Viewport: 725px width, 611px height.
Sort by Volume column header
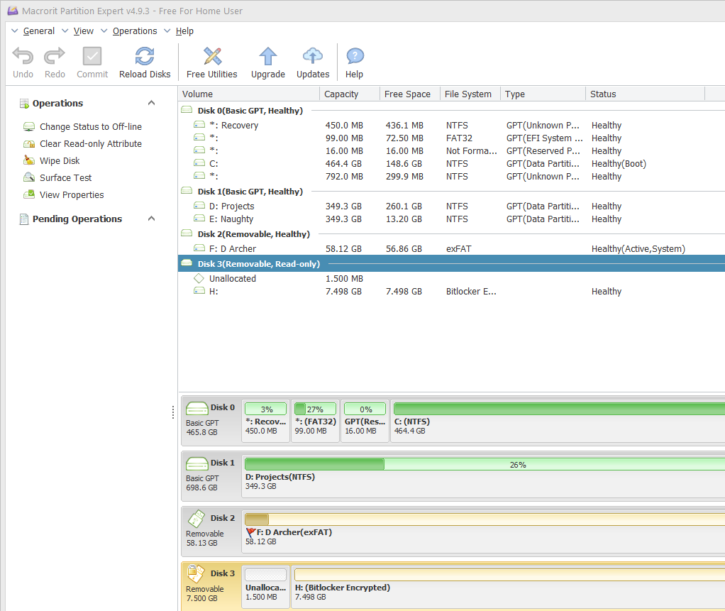point(249,94)
